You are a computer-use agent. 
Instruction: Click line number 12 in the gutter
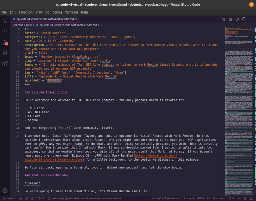(17, 80)
